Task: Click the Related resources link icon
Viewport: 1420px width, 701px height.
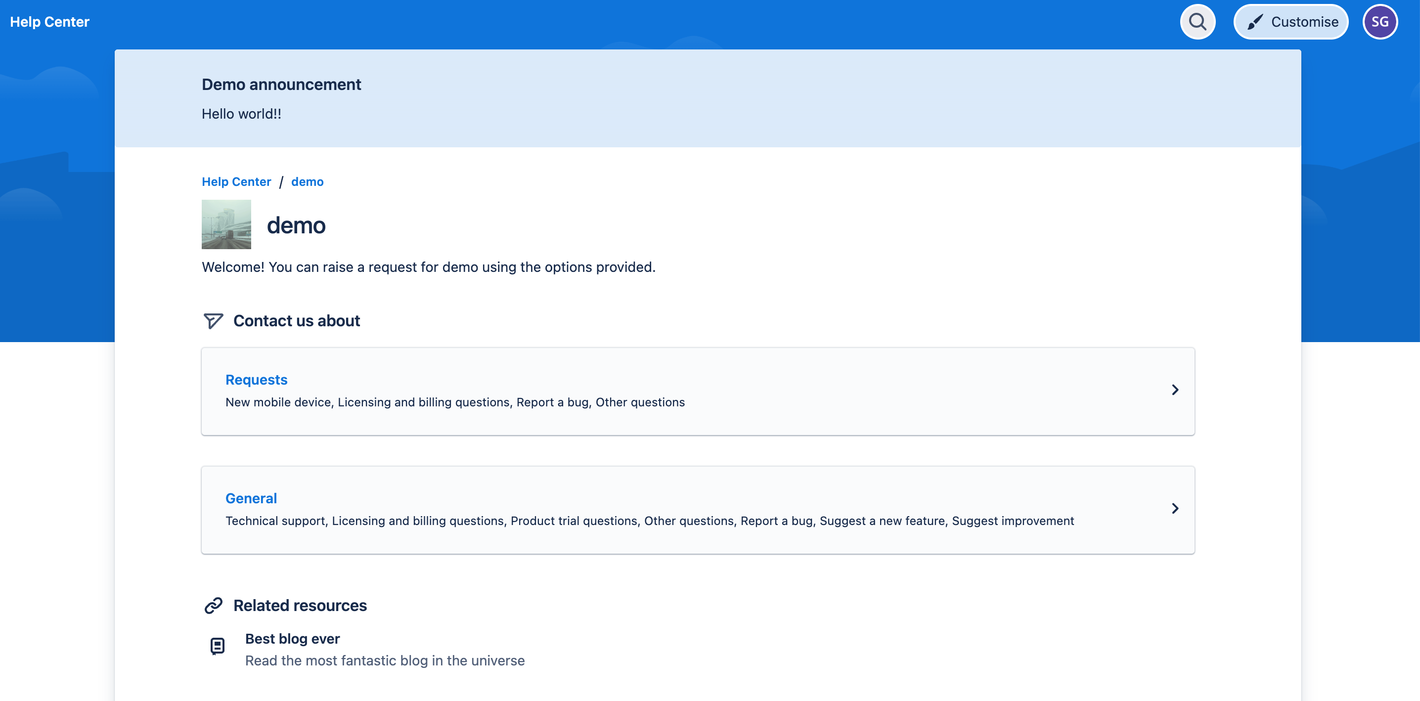Action: (x=213, y=606)
